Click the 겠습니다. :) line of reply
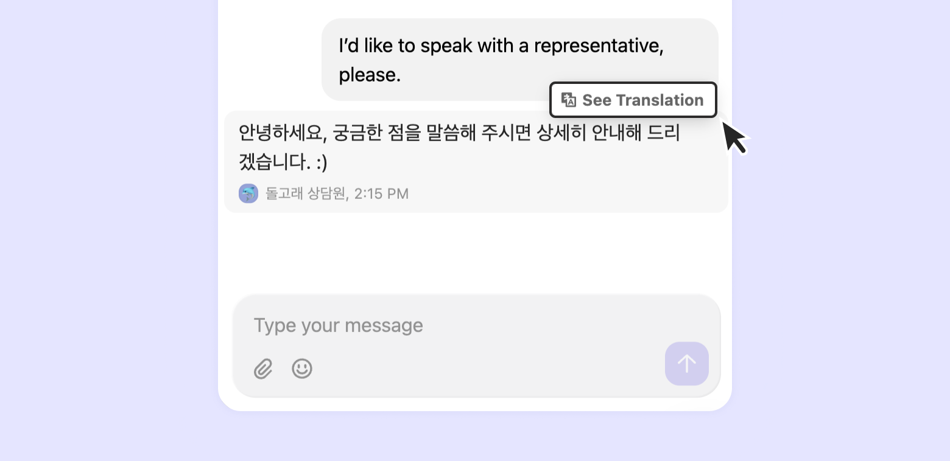This screenshot has width=950, height=461. coord(283,162)
